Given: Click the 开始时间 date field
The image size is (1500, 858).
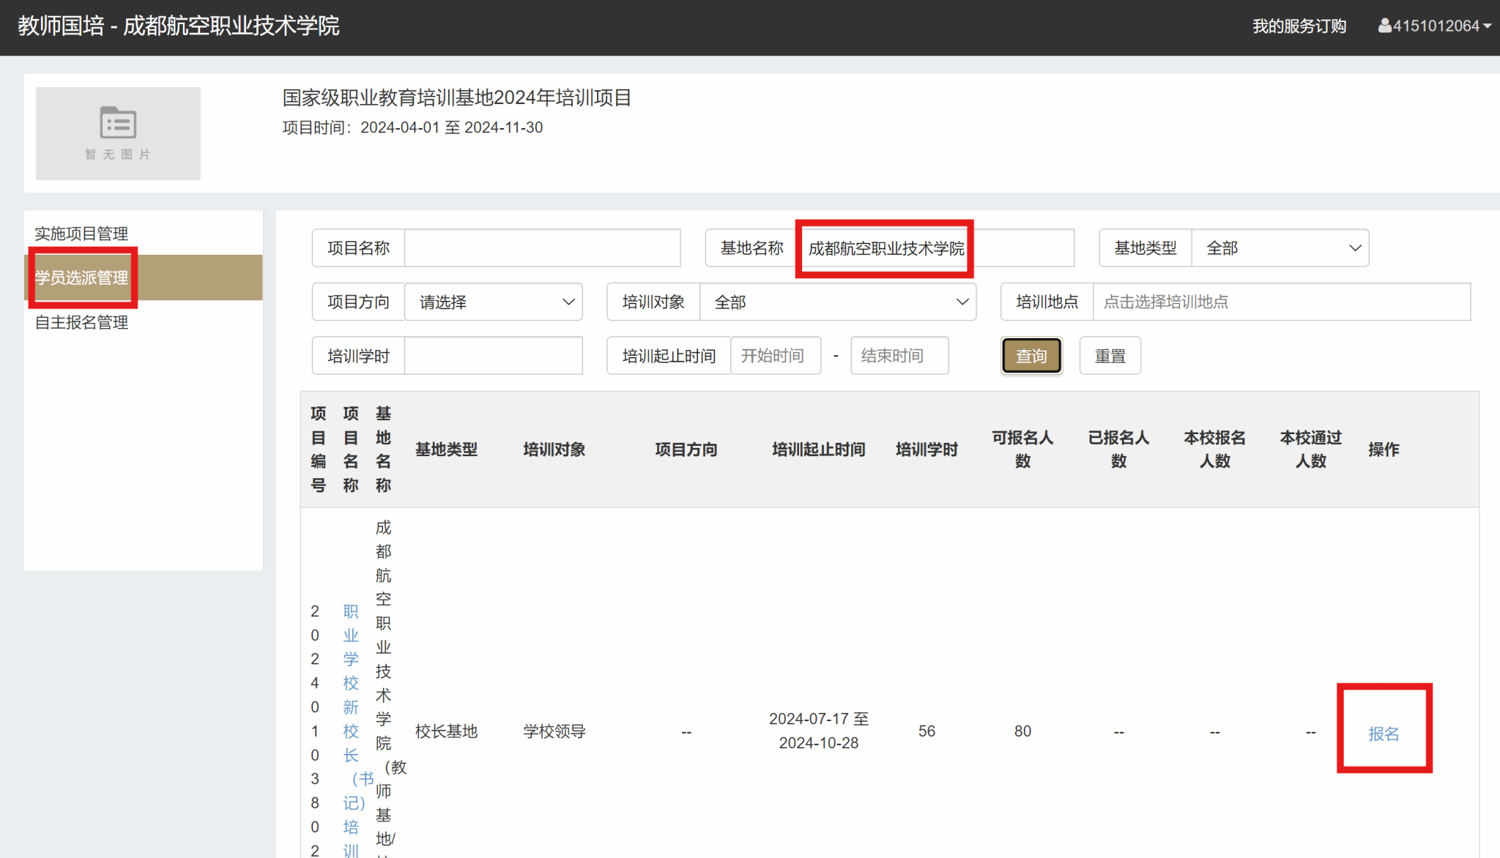Looking at the screenshot, I should pos(776,356).
